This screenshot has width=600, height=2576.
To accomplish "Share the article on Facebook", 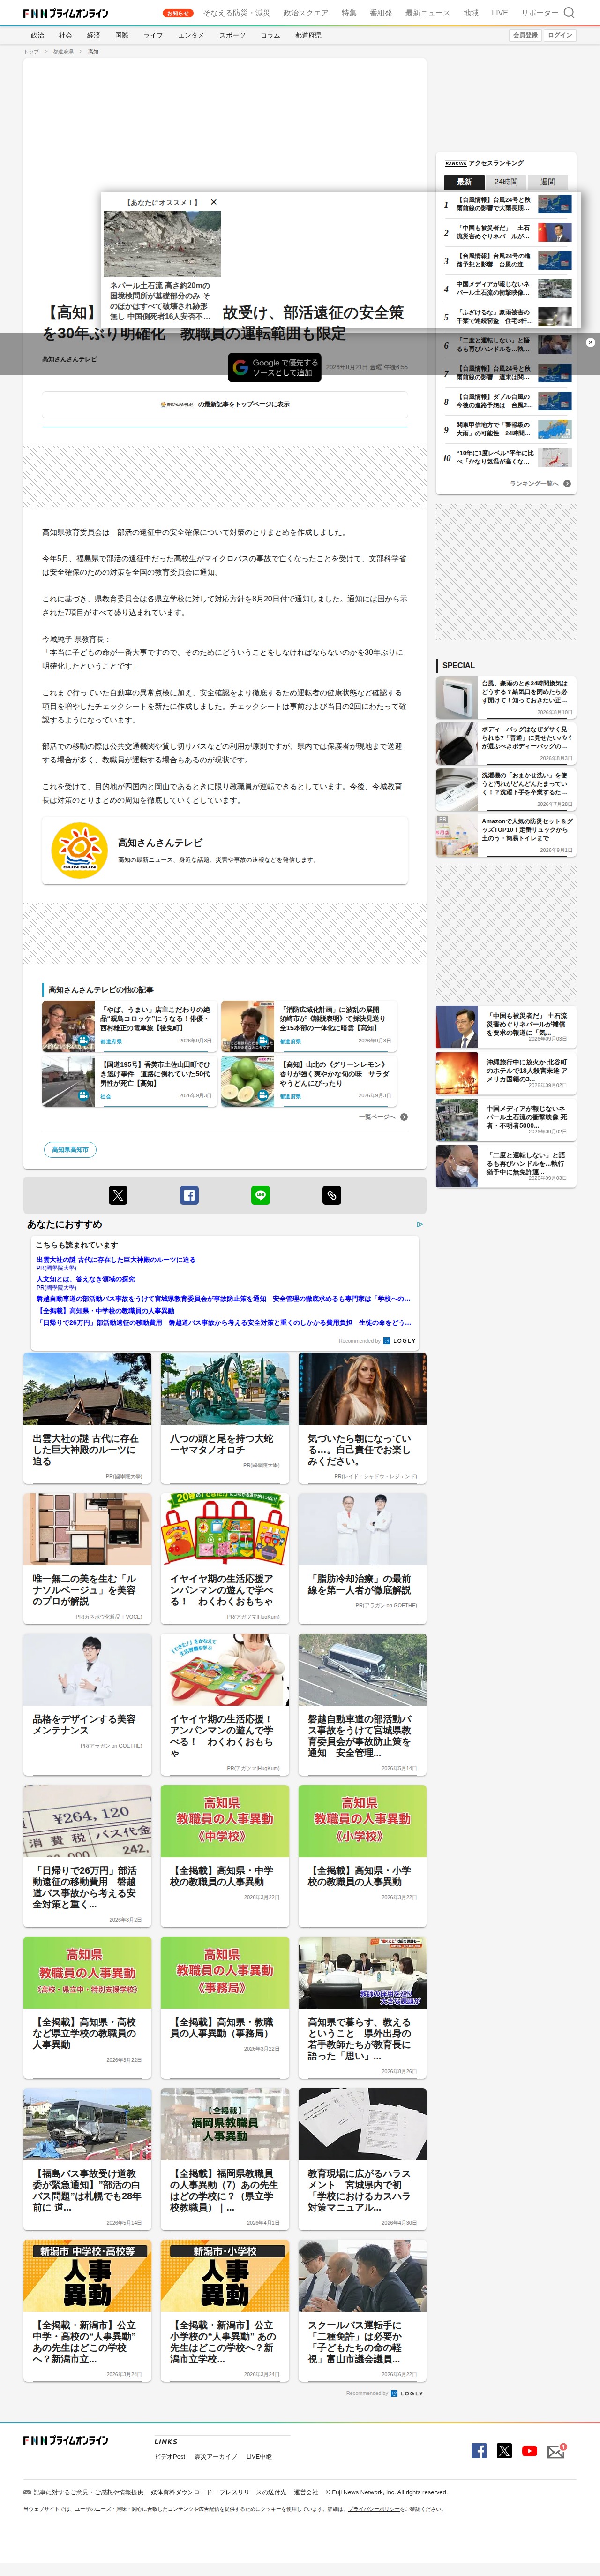I will (x=189, y=1195).
